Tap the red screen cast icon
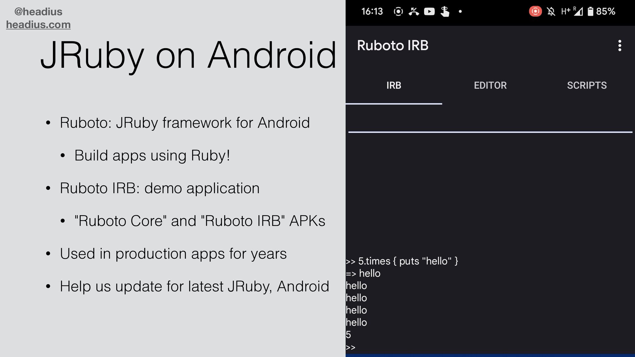 click(535, 12)
